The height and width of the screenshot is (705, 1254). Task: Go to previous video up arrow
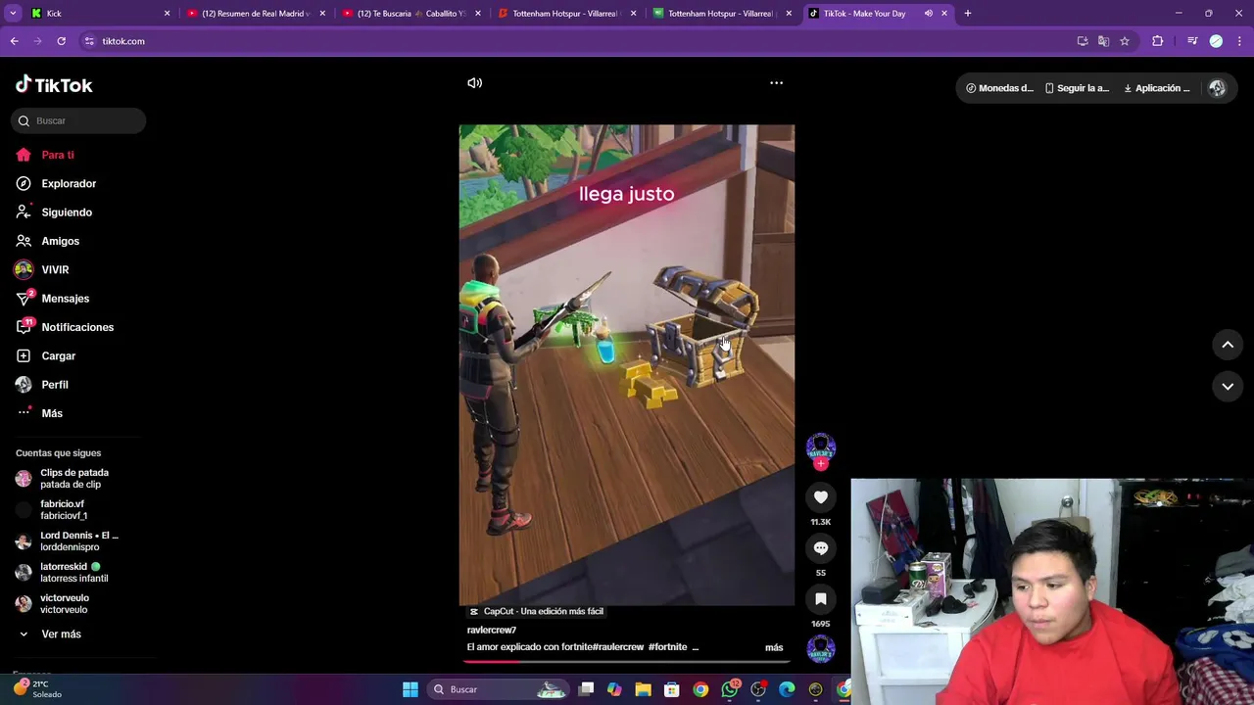[x=1228, y=345]
